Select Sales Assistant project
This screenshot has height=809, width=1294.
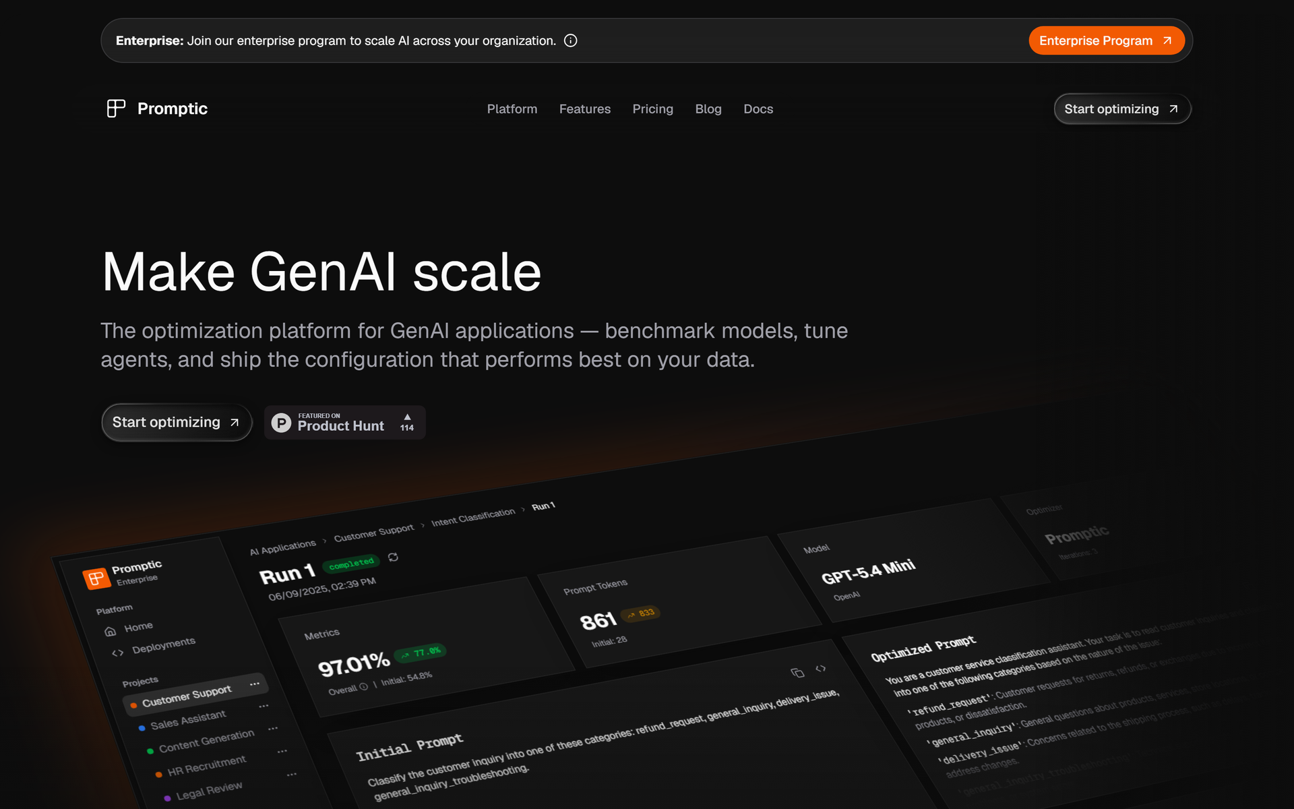[x=188, y=720]
